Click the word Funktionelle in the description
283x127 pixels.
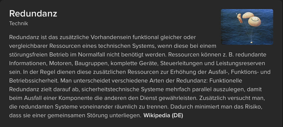pyautogui.click(x=226, y=81)
